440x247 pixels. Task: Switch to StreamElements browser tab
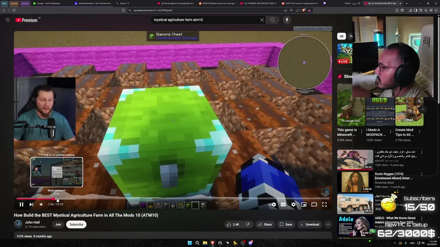pyautogui.click(x=93, y=3)
